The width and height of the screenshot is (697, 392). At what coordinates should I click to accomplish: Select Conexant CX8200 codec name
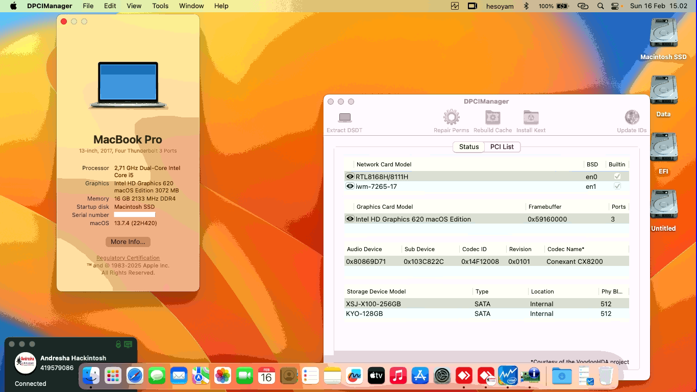coord(575,261)
